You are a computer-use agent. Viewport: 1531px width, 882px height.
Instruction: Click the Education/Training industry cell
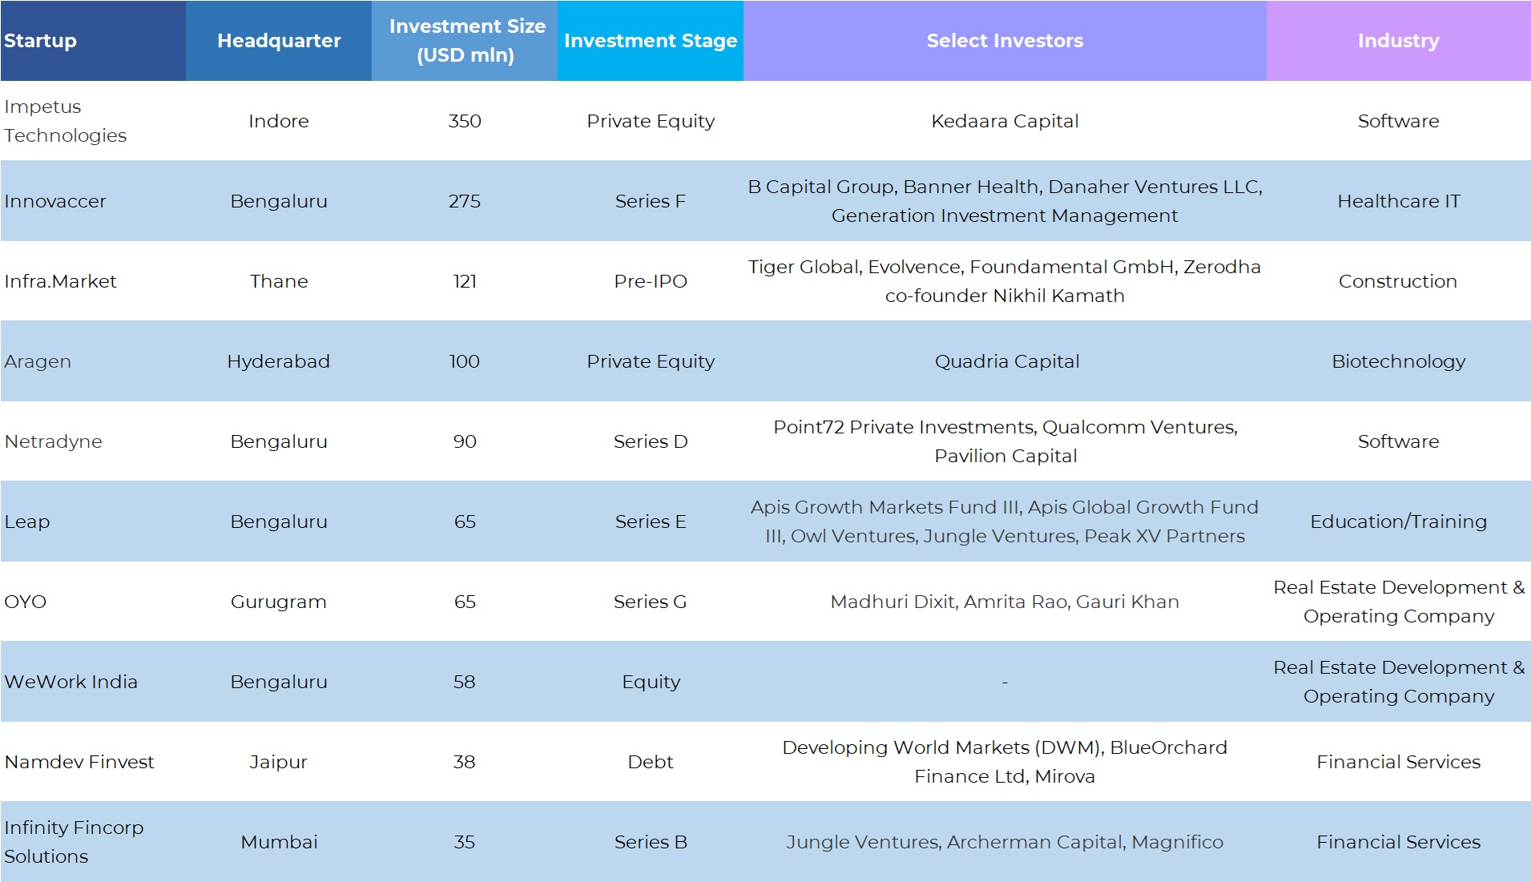point(1398,522)
